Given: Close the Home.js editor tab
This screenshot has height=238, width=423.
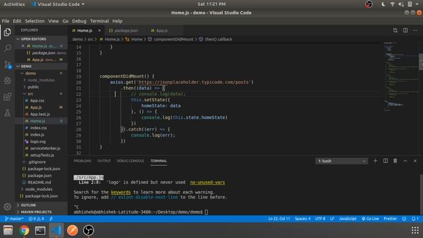Looking at the screenshot, I should [99, 30].
